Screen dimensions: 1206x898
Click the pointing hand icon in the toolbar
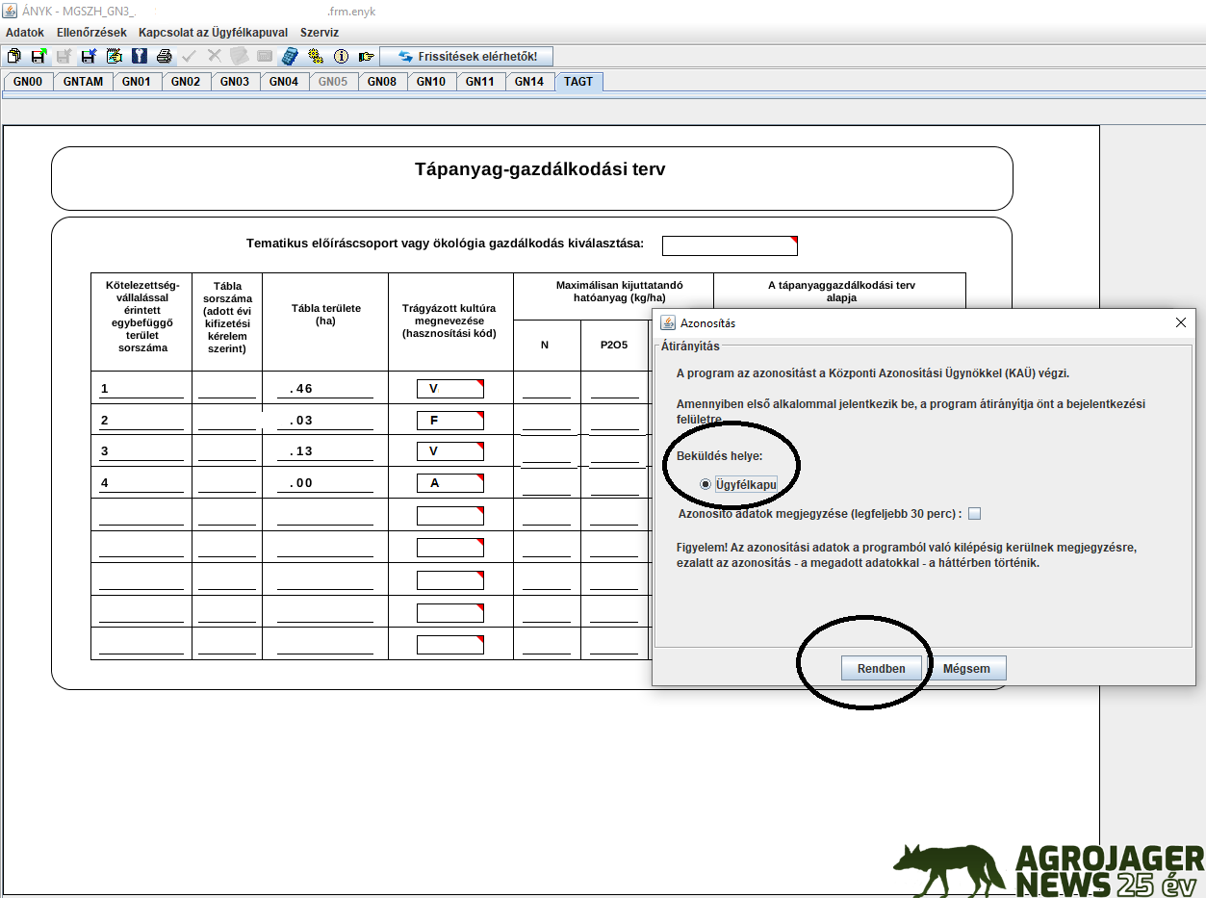[x=366, y=57]
